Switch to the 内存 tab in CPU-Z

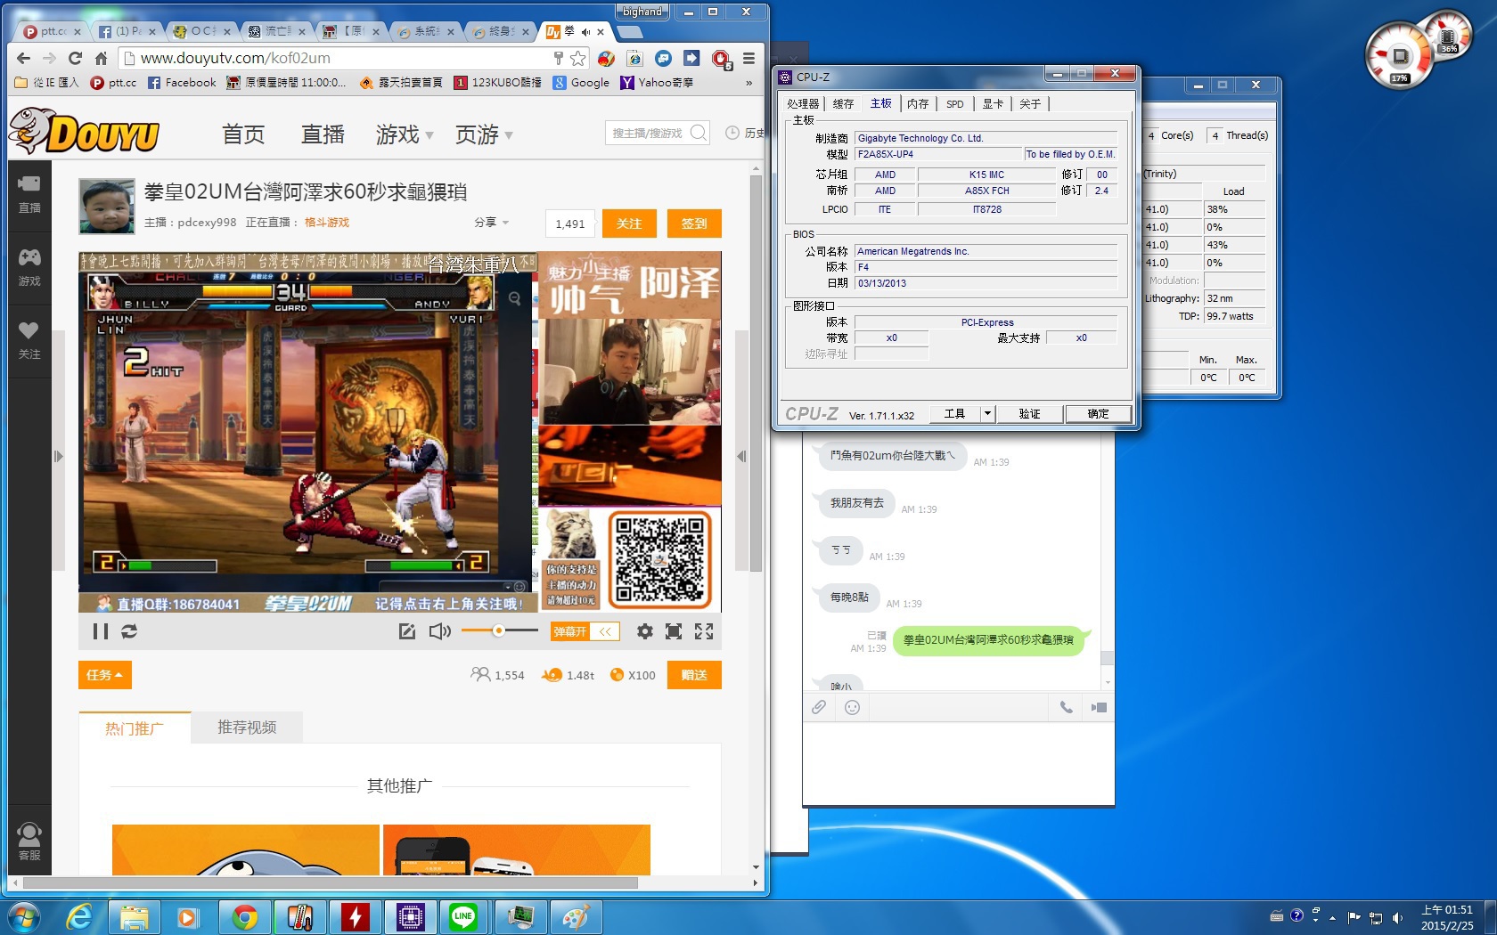pyautogui.click(x=918, y=104)
